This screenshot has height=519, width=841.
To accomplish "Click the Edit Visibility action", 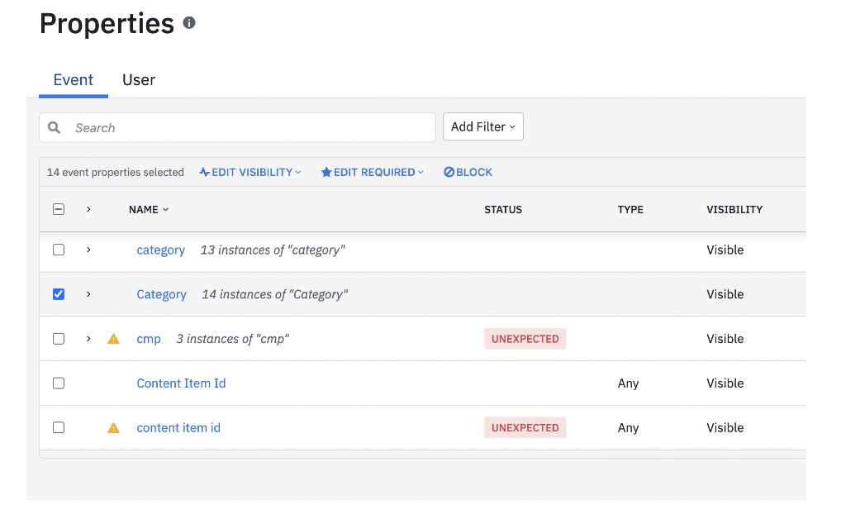I will pos(250,172).
